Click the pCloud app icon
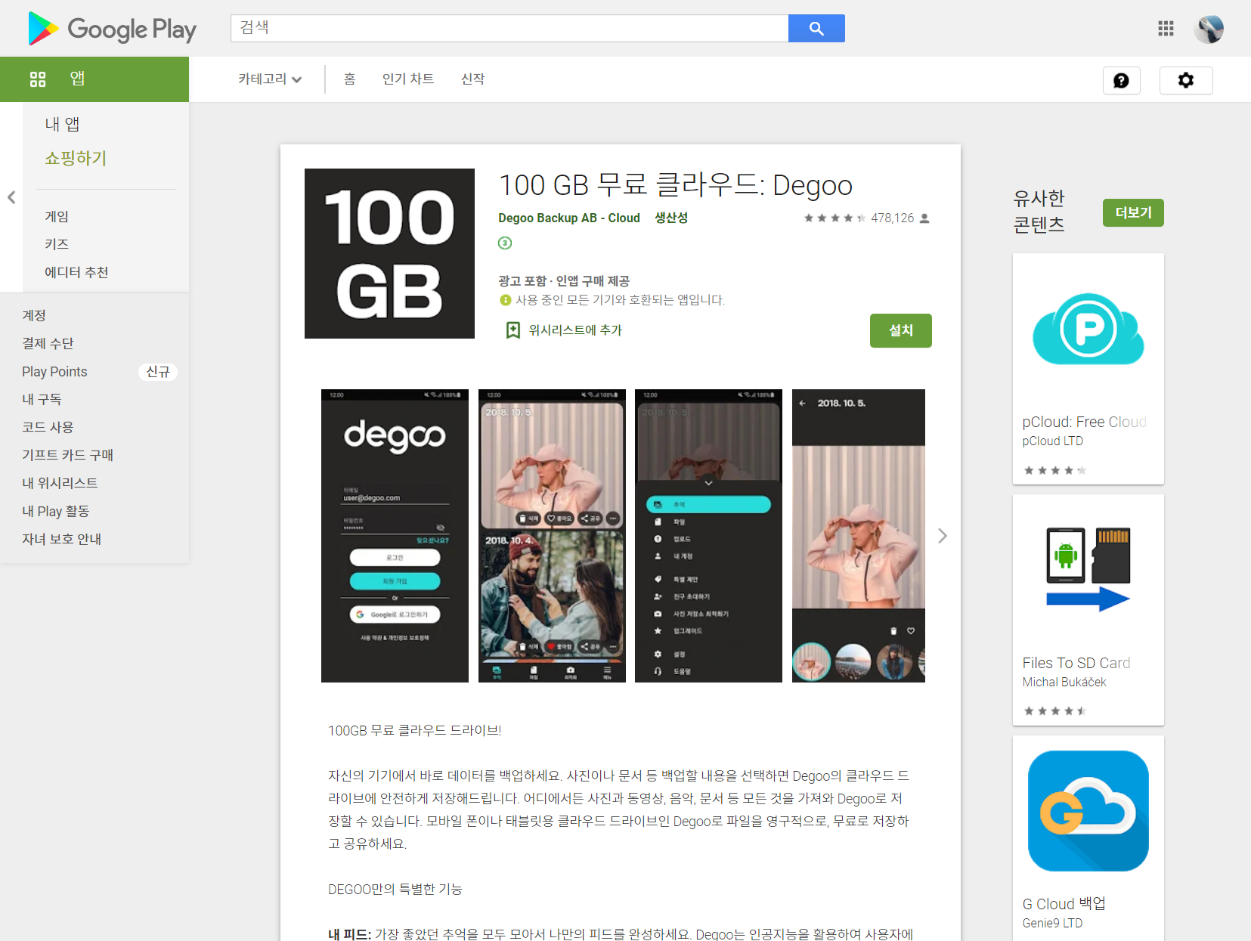The image size is (1251, 941). [x=1088, y=329]
